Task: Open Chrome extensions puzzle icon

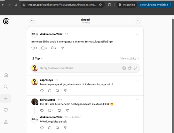Action: point(110,5)
